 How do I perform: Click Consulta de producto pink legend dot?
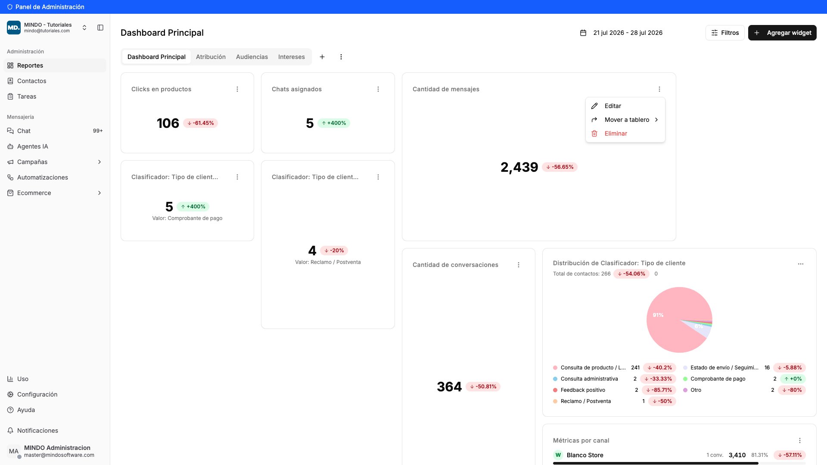[555, 368]
